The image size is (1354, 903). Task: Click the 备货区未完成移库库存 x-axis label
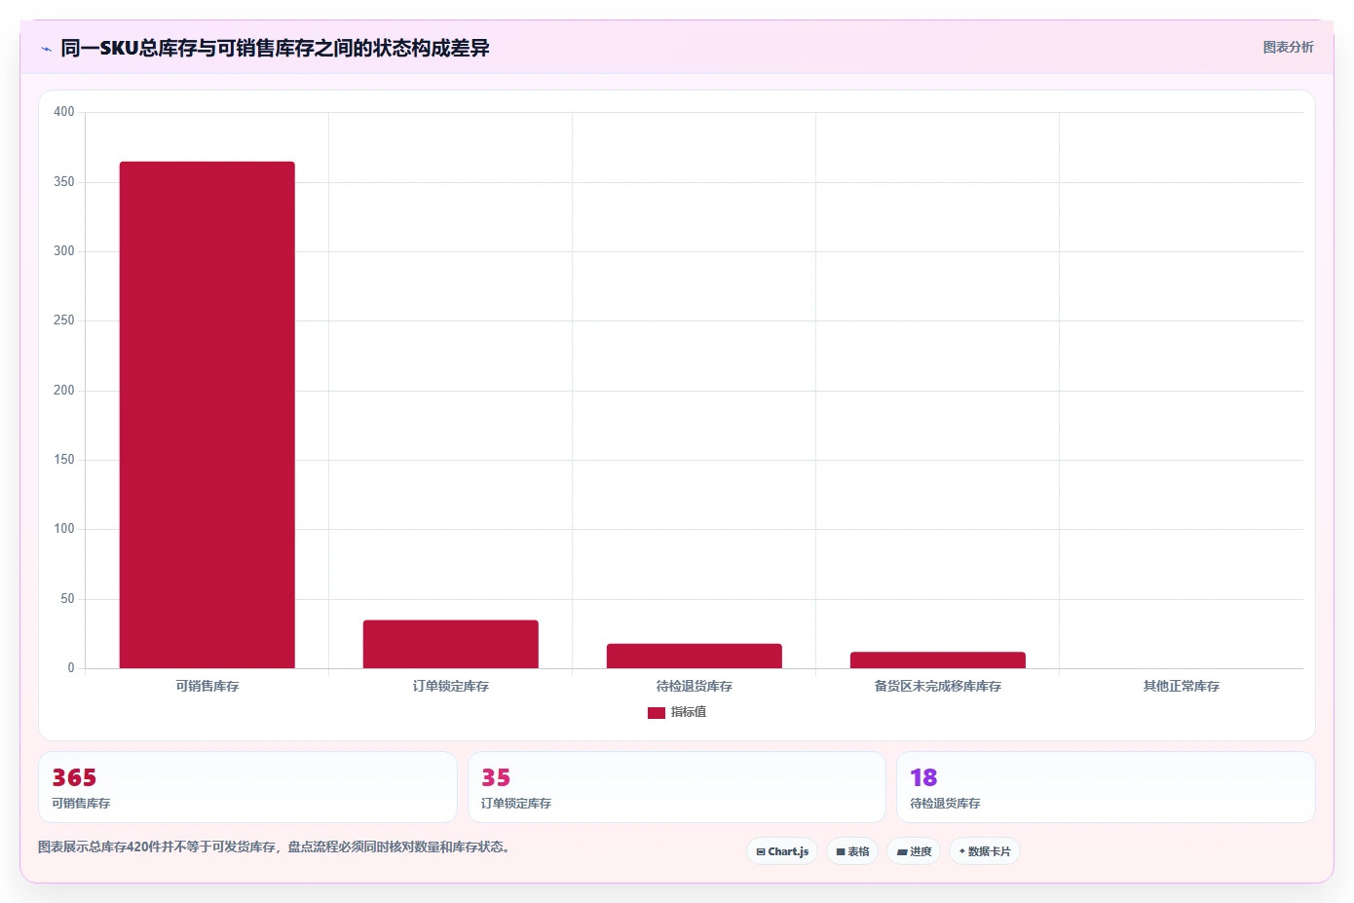tap(937, 687)
